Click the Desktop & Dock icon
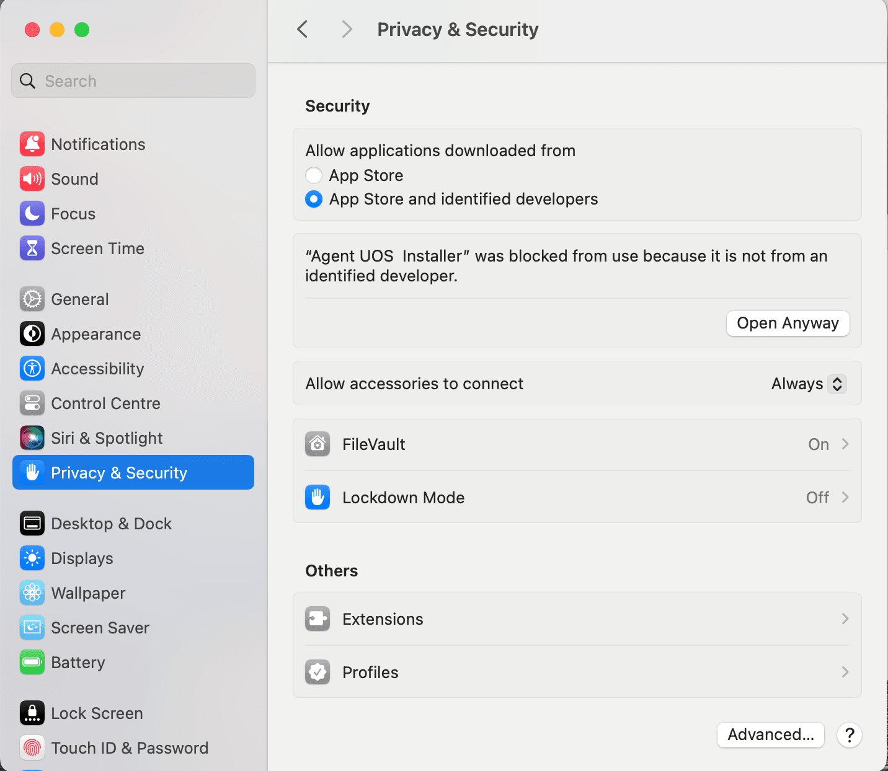This screenshot has height=771, width=888. pyautogui.click(x=32, y=523)
